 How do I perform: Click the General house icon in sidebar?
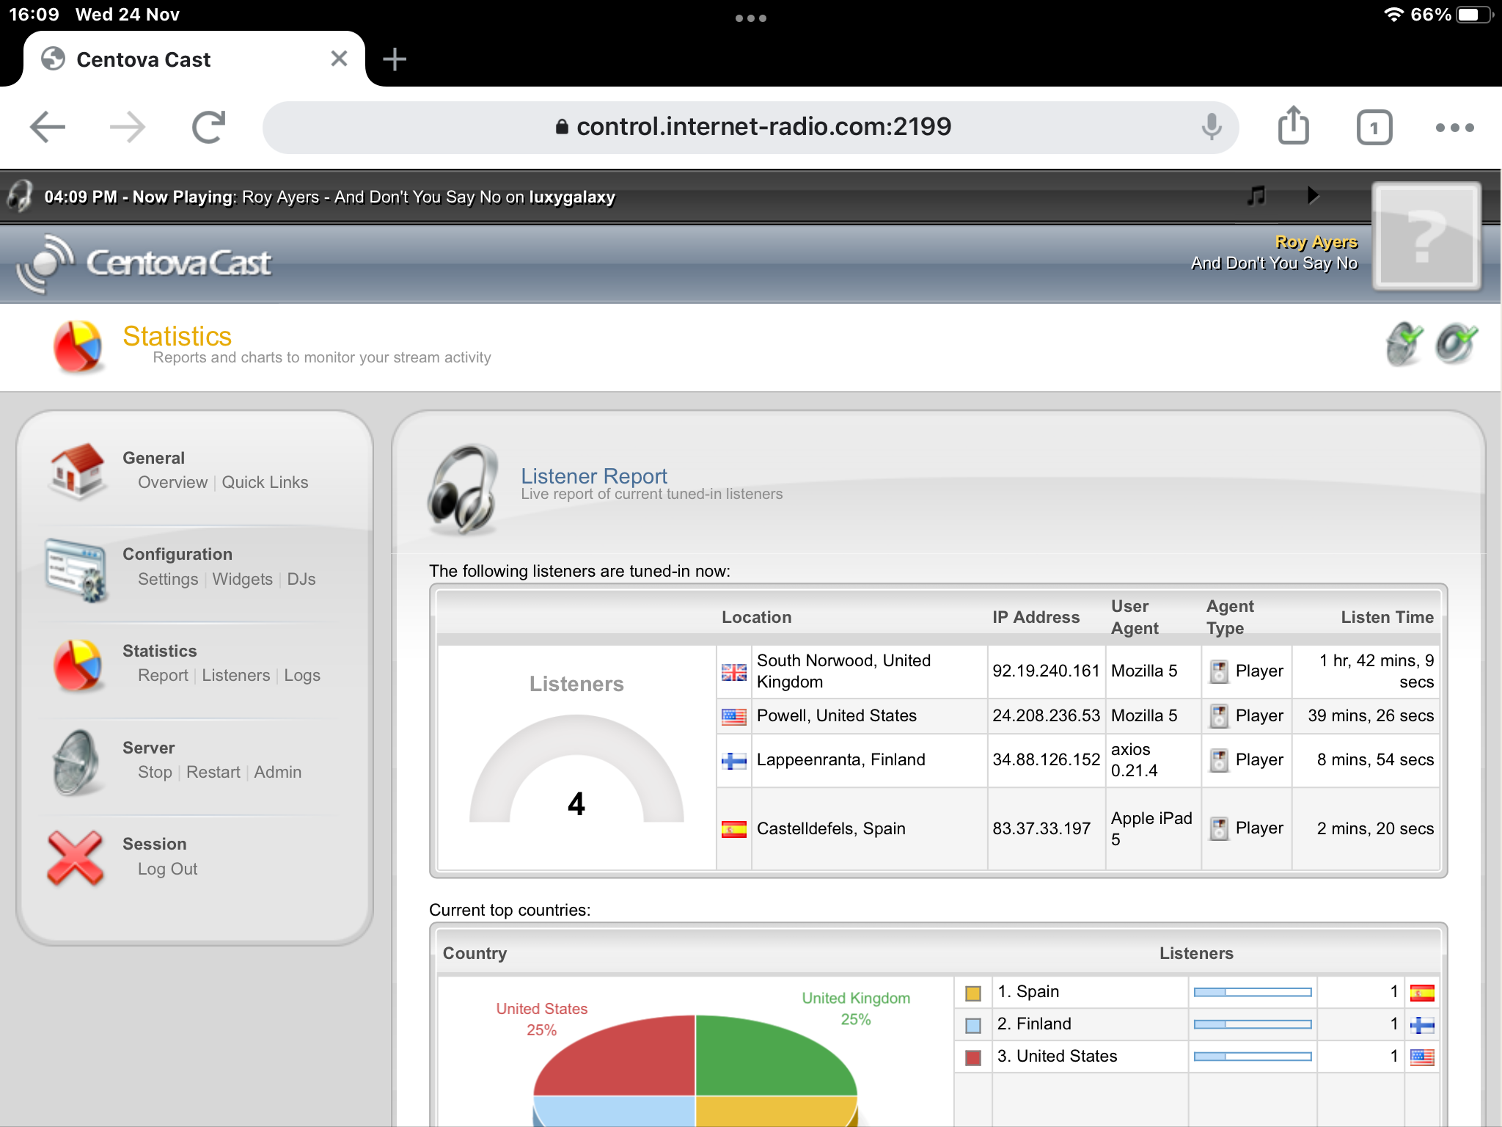pyautogui.click(x=76, y=471)
